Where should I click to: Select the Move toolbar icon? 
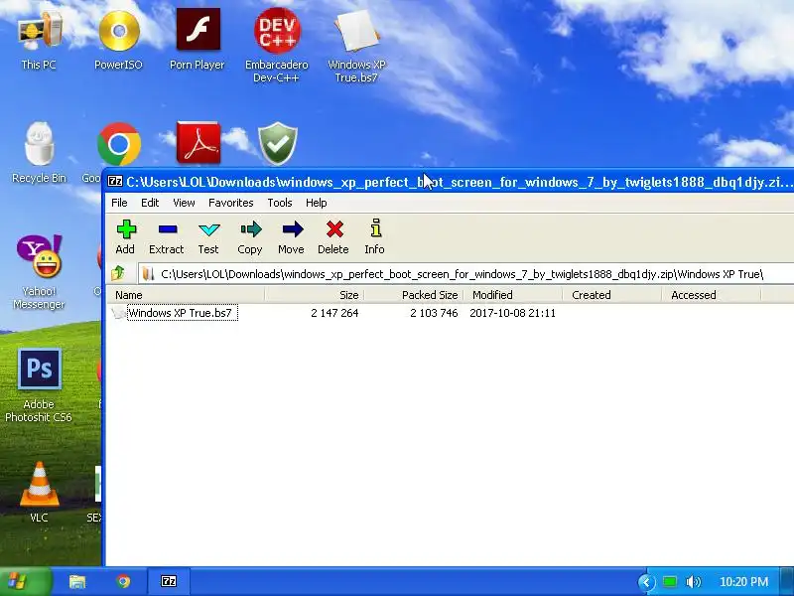(291, 236)
